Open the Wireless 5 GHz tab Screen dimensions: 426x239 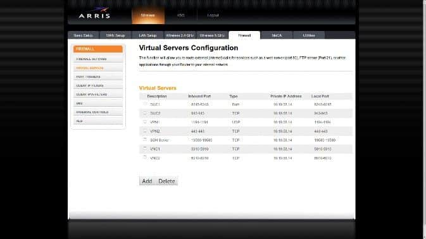point(212,35)
